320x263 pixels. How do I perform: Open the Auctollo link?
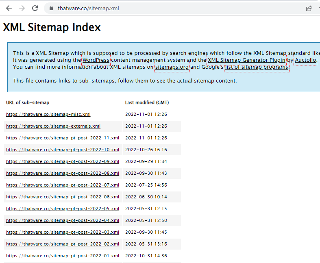coord(305,60)
